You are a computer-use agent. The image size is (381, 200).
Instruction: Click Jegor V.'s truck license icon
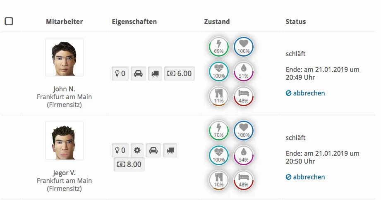[170, 150]
